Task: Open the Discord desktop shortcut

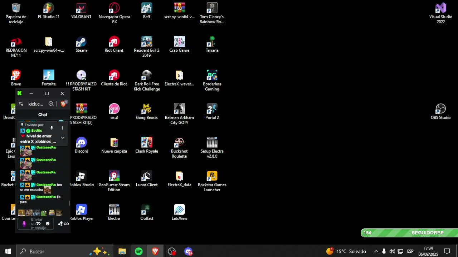Action: coord(81,145)
